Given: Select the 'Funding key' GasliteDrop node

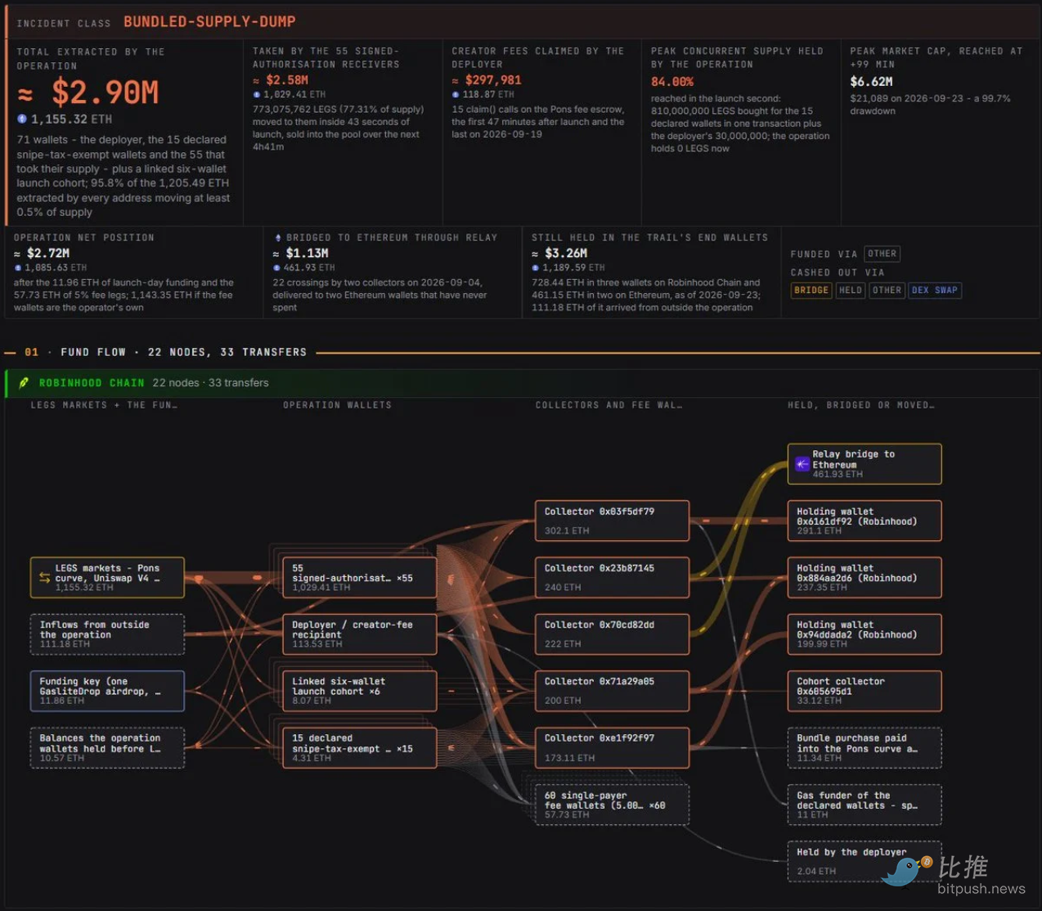Looking at the screenshot, I should pyautogui.click(x=107, y=691).
